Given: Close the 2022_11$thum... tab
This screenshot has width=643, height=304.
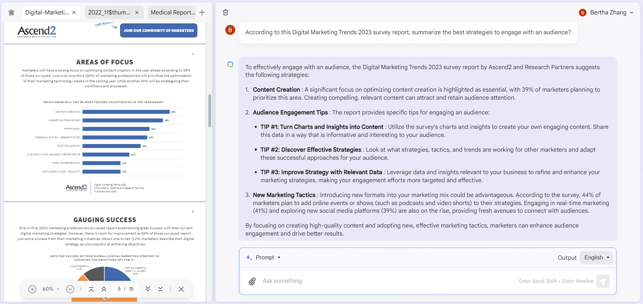Looking at the screenshot, I should tap(137, 12).
